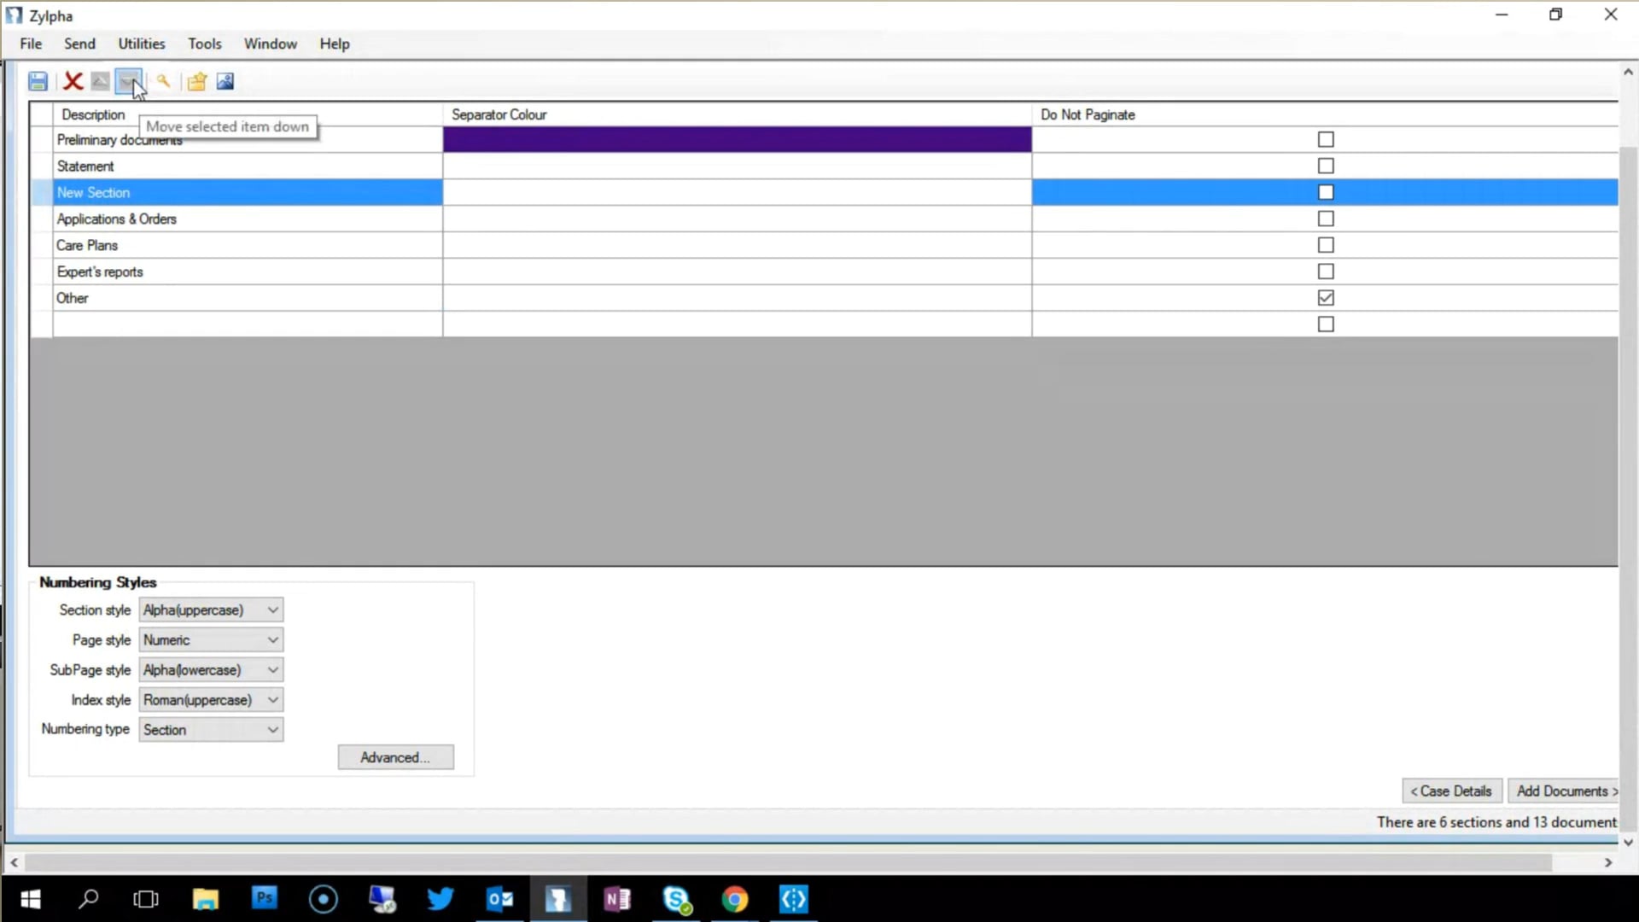
Task: Delete item with the red X icon
Action: tap(73, 81)
